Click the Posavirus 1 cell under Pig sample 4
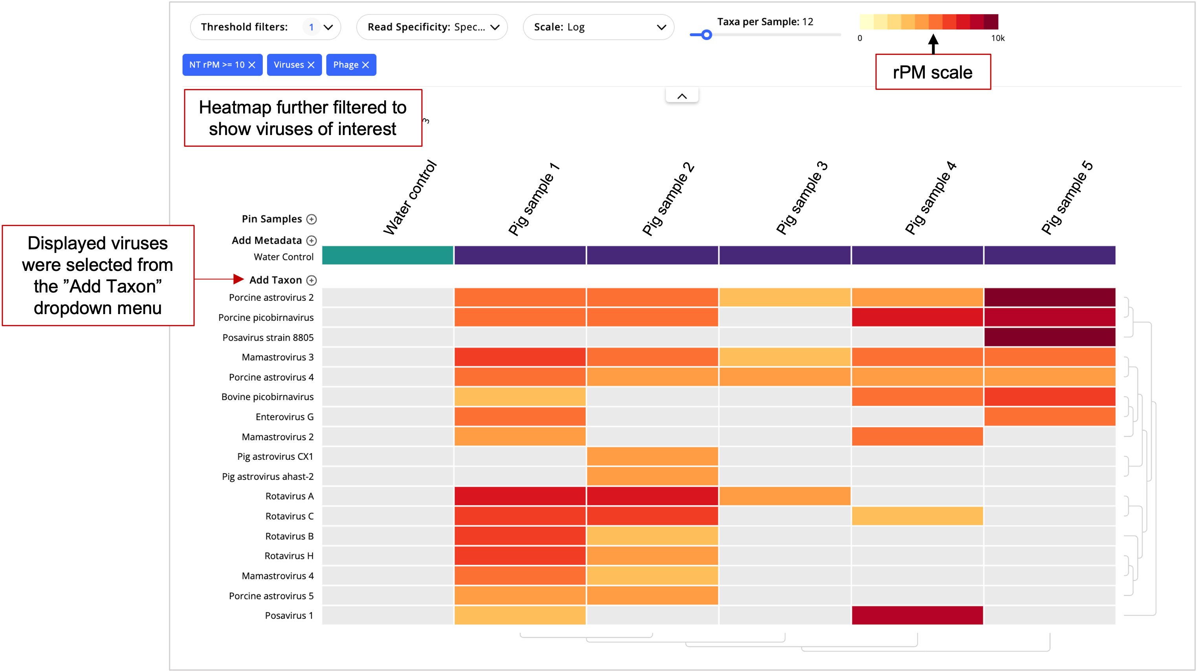This screenshot has width=1197, height=671. pos(917,615)
